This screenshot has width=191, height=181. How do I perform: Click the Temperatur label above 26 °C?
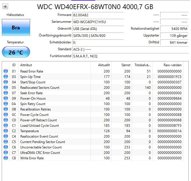(15, 42)
